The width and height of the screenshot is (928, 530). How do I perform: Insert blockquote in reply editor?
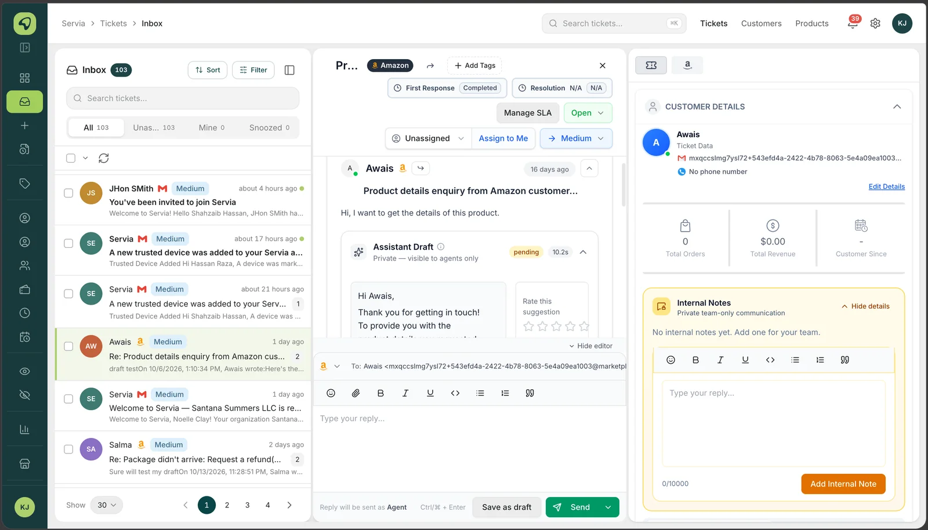coord(530,393)
